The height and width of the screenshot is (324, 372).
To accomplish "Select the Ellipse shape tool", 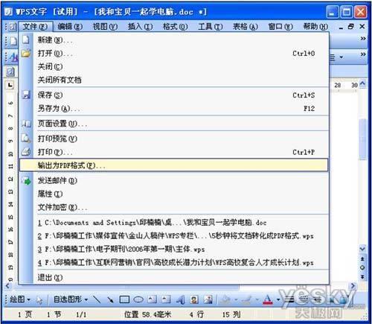I will coord(138,299).
